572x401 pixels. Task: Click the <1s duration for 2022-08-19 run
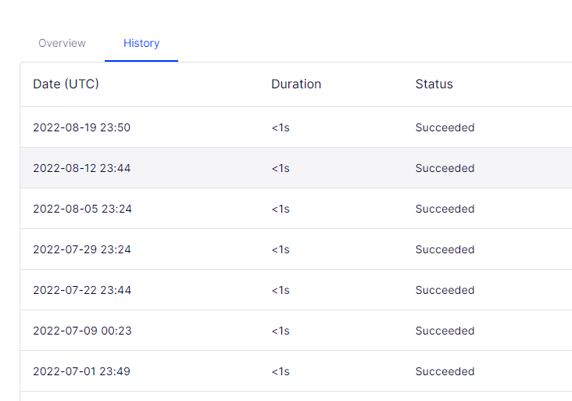coord(281,127)
